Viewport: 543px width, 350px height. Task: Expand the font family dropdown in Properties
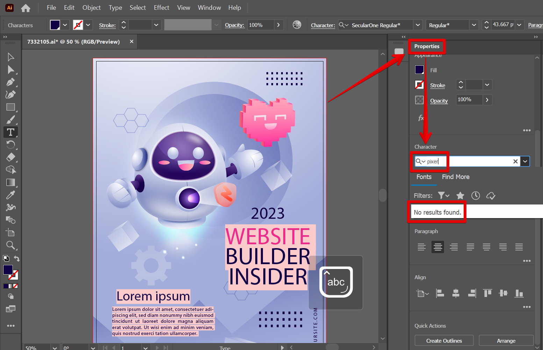525,162
